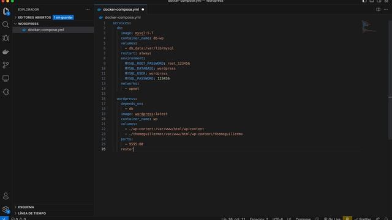Open editor more actions ellipsis
The height and width of the screenshot is (220, 392).
(386, 10)
